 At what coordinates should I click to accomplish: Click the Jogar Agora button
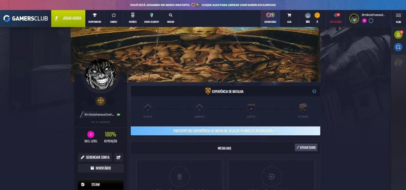click(68, 18)
